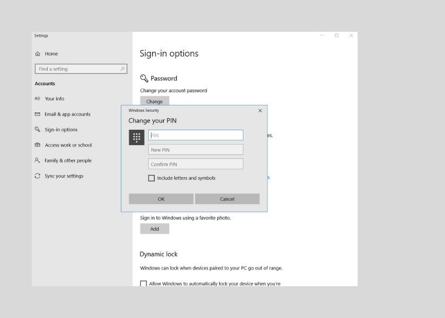The image size is (445, 318).
Task: Click the Access work or school briefcase icon
Action: tap(37, 145)
